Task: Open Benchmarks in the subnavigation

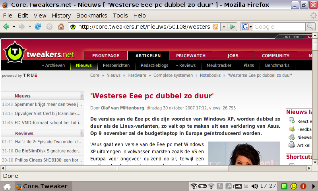Action: [277, 65]
